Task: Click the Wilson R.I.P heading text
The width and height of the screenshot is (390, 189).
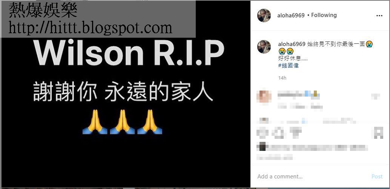Action: [x=129, y=54]
